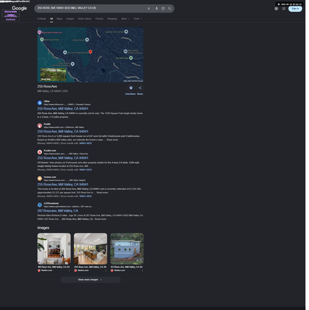This screenshot has height=310, width=309.
Task: Click 94941-5833 link under Realtor.com result
Action: point(85,170)
